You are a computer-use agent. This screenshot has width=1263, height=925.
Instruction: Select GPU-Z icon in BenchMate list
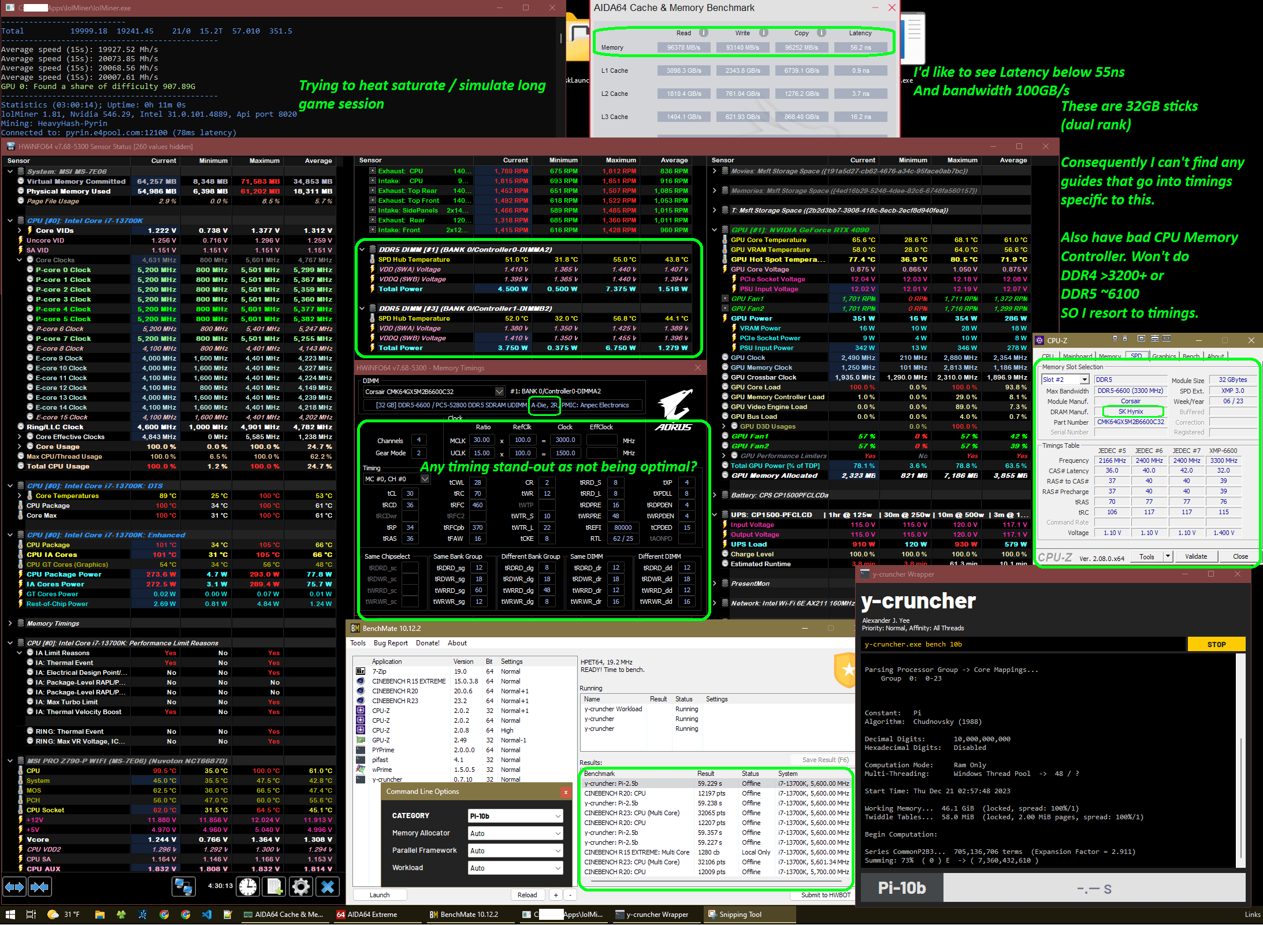tap(361, 740)
